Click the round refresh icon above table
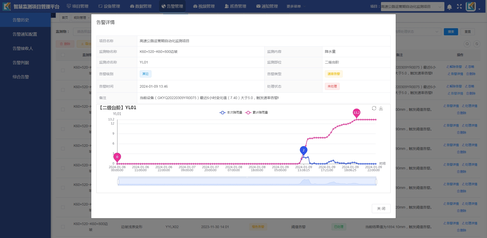Screen dimensions: 487x238 [x=477, y=44]
